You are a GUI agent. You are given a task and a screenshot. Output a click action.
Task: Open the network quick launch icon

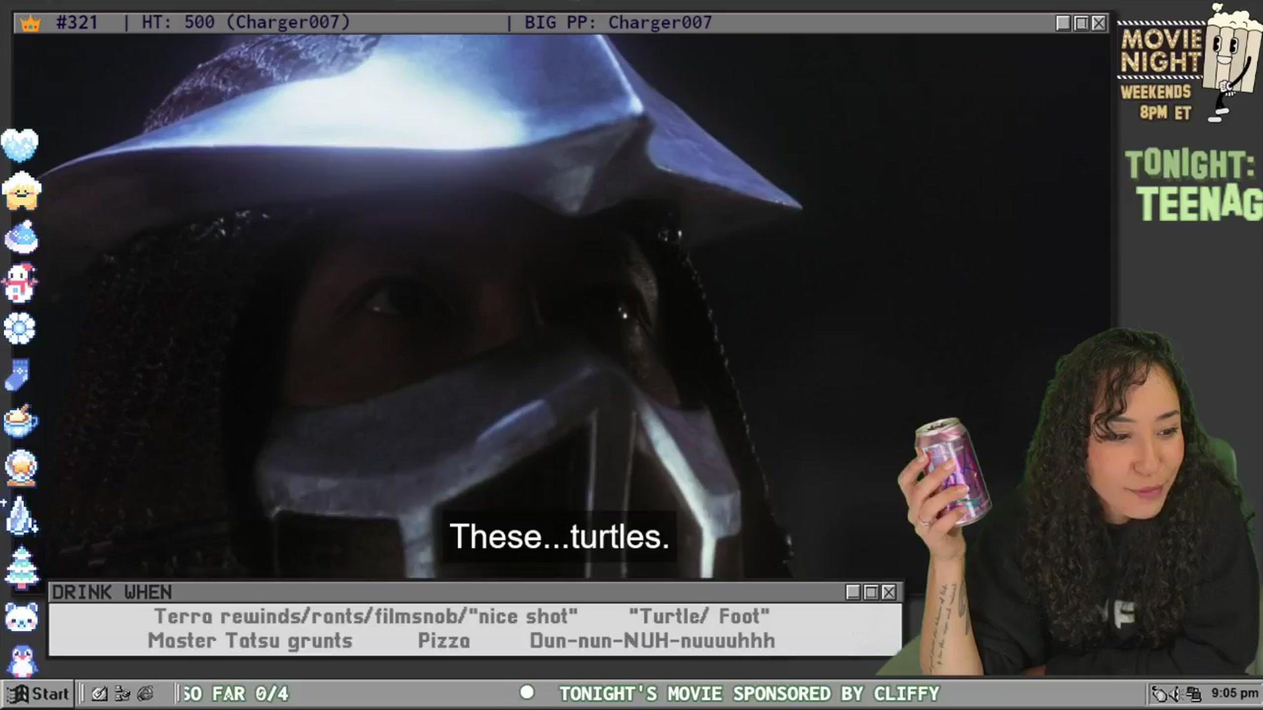(x=122, y=694)
